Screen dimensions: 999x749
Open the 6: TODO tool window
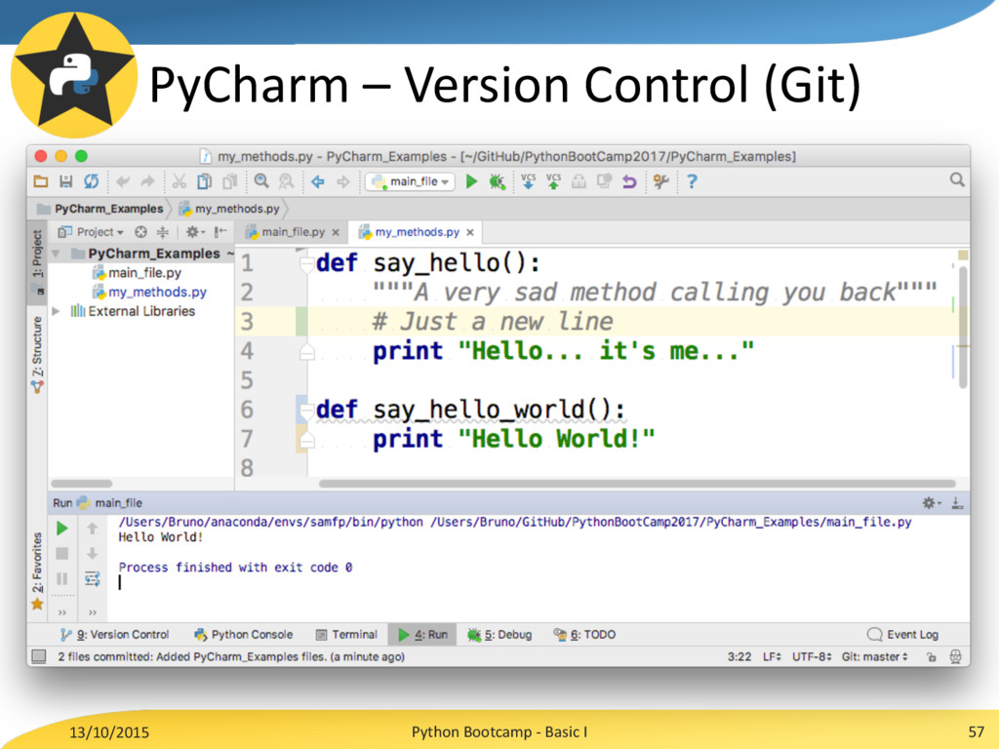[x=584, y=634]
